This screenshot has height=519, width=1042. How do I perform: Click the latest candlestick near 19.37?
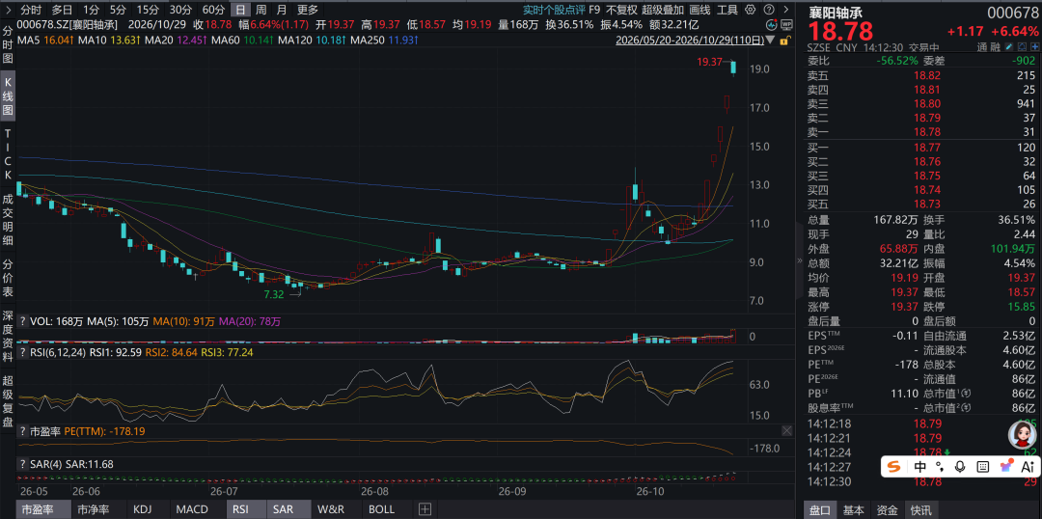pos(734,68)
